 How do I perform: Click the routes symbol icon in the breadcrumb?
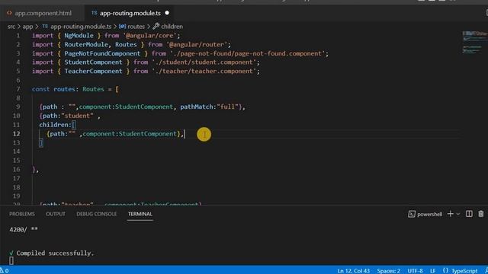coord(122,27)
